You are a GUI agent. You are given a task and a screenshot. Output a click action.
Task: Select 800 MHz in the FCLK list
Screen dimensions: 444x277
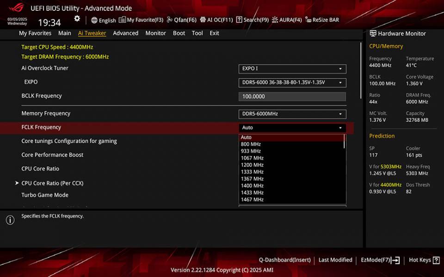pos(291,144)
